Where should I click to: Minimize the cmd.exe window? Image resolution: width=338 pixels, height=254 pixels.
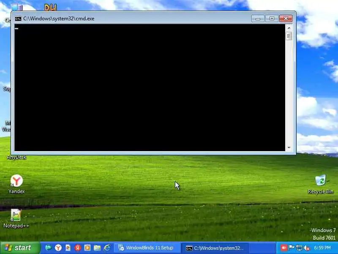[x=258, y=19]
